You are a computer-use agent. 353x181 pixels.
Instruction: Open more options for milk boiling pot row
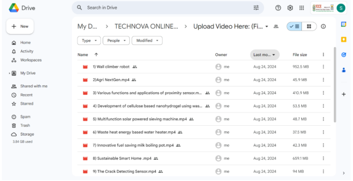click(x=323, y=145)
